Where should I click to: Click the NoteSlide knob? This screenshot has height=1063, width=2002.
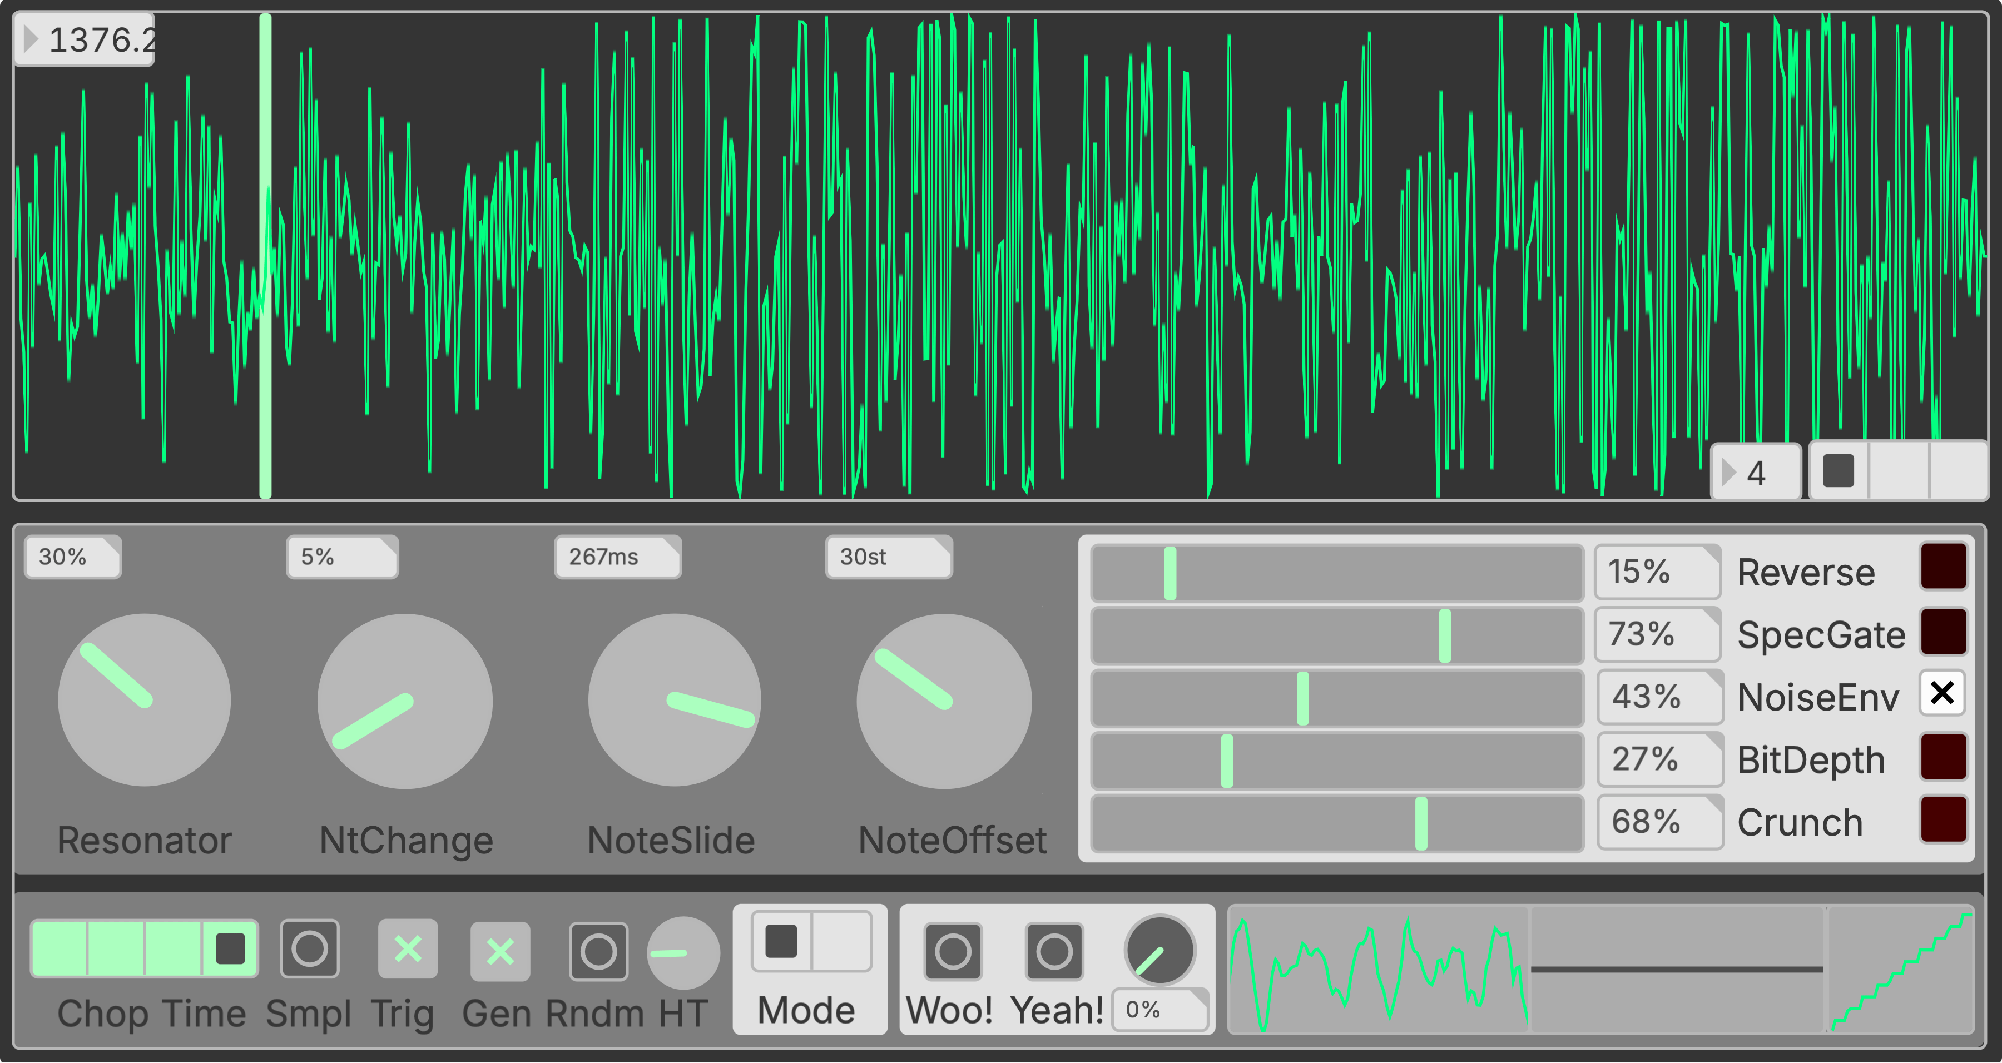[674, 700]
